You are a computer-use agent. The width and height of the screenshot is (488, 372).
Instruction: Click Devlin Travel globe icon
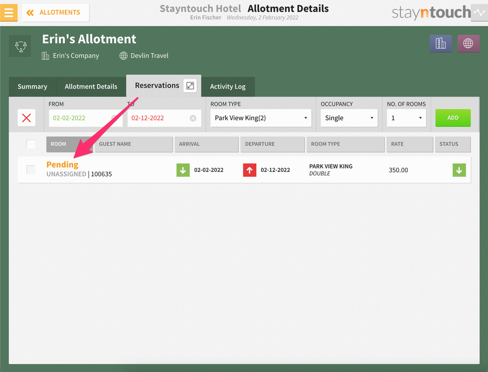pyautogui.click(x=124, y=56)
